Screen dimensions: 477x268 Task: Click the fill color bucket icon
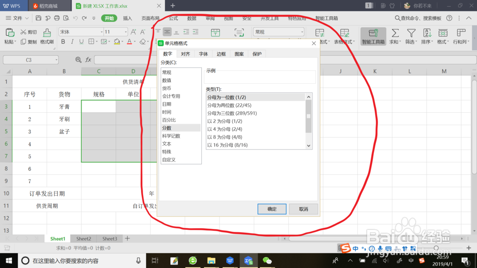(x=117, y=41)
